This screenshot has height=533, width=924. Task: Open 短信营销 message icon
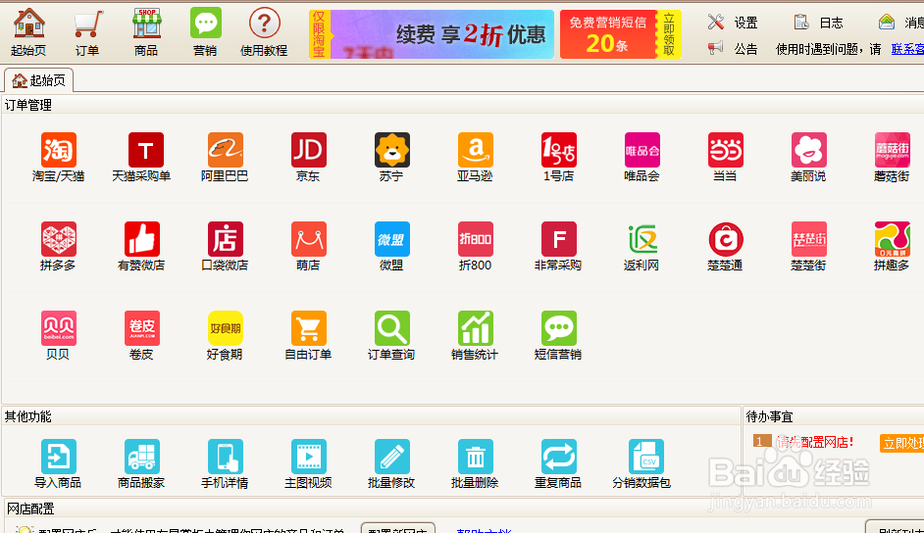pos(559,336)
